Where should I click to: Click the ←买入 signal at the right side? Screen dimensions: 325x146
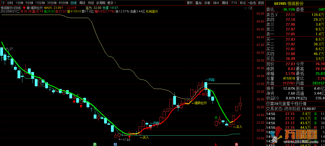pos(238,127)
